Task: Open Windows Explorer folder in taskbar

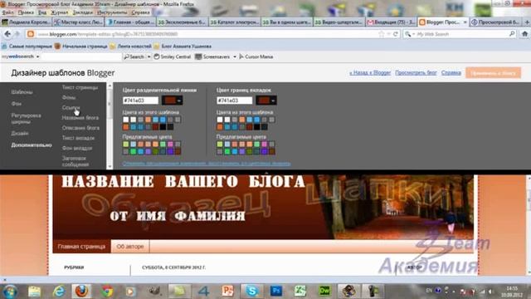Action: pyautogui.click(x=34, y=292)
